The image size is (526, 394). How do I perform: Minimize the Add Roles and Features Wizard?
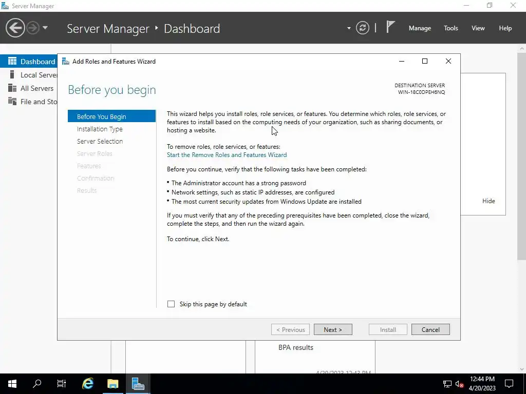pyautogui.click(x=402, y=61)
